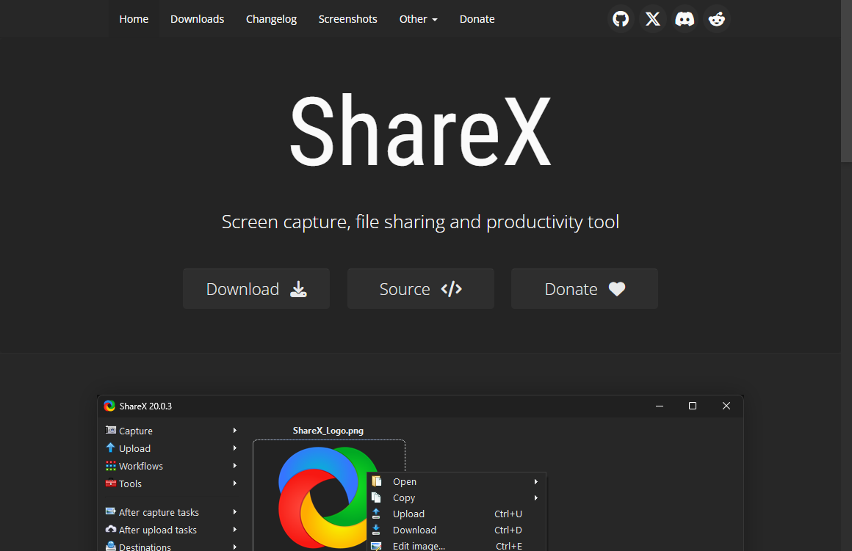The image size is (852, 551).
Task: Click the Open icon in context menu
Action: [x=377, y=481]
